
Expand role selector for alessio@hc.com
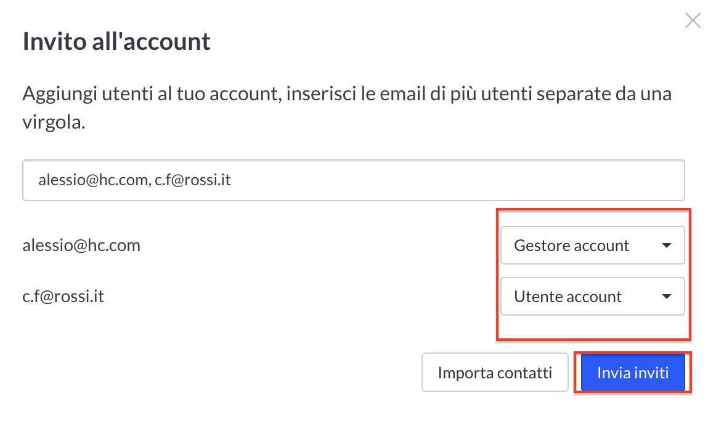tap(592, 245)
